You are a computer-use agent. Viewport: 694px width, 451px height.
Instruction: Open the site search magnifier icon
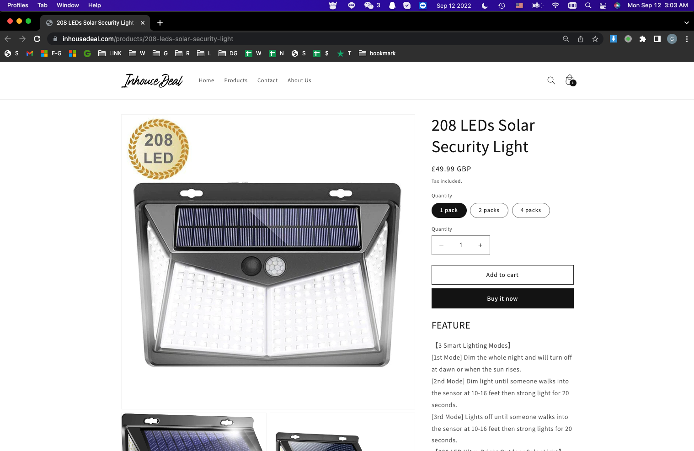coord(551,80)
